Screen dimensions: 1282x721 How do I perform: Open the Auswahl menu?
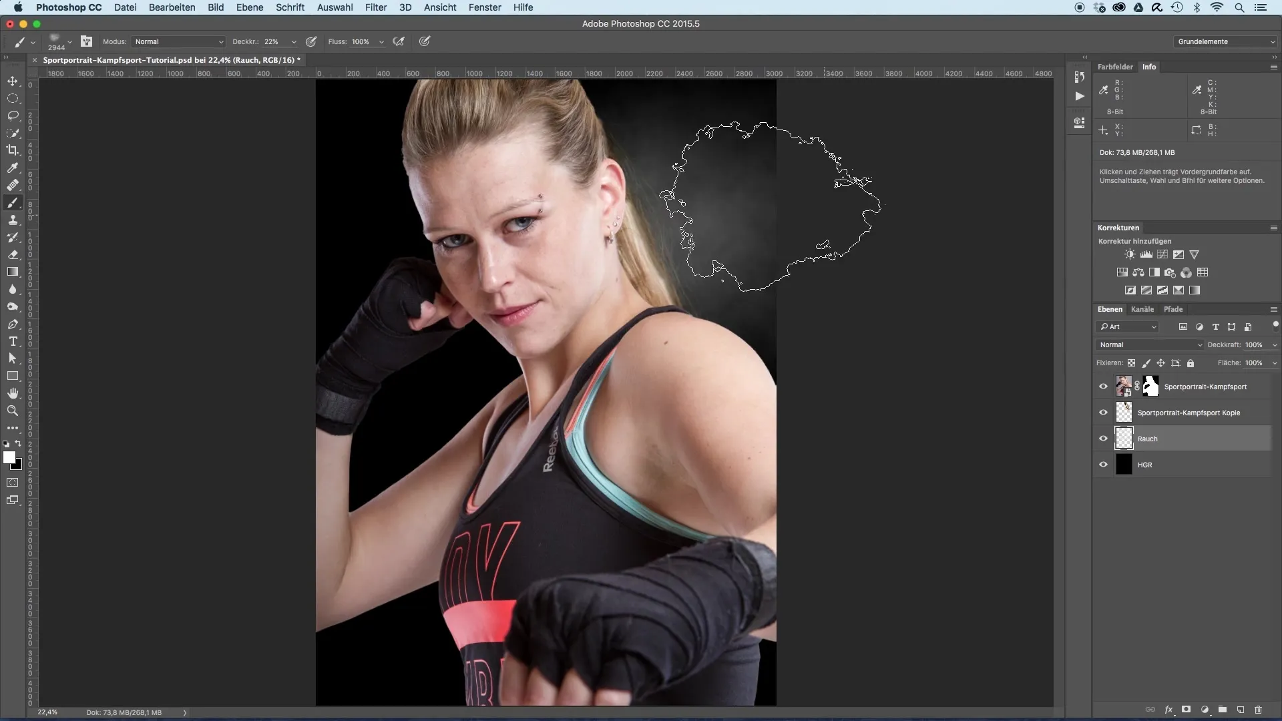[x=335, y=7]
